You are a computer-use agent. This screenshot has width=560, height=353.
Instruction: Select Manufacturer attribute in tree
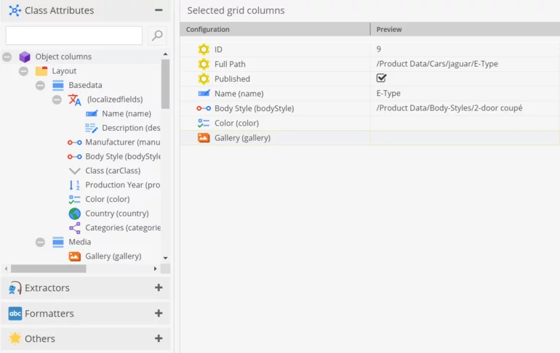pyautogui.click(x=122, y=142)
